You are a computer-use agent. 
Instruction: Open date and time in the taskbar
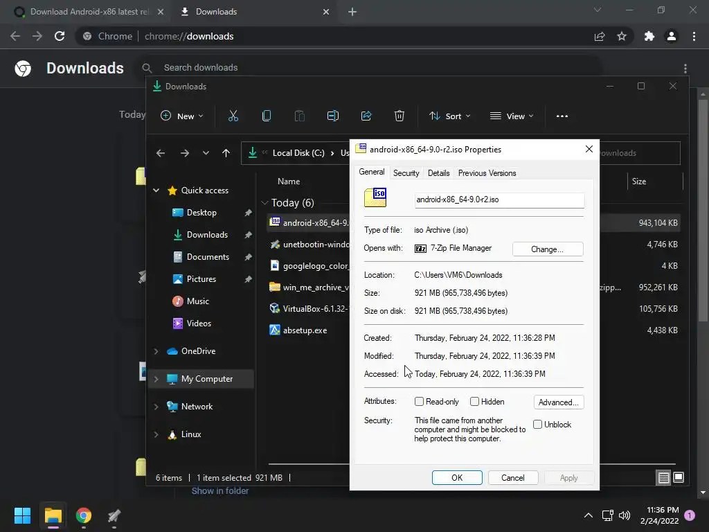[660, 515]
